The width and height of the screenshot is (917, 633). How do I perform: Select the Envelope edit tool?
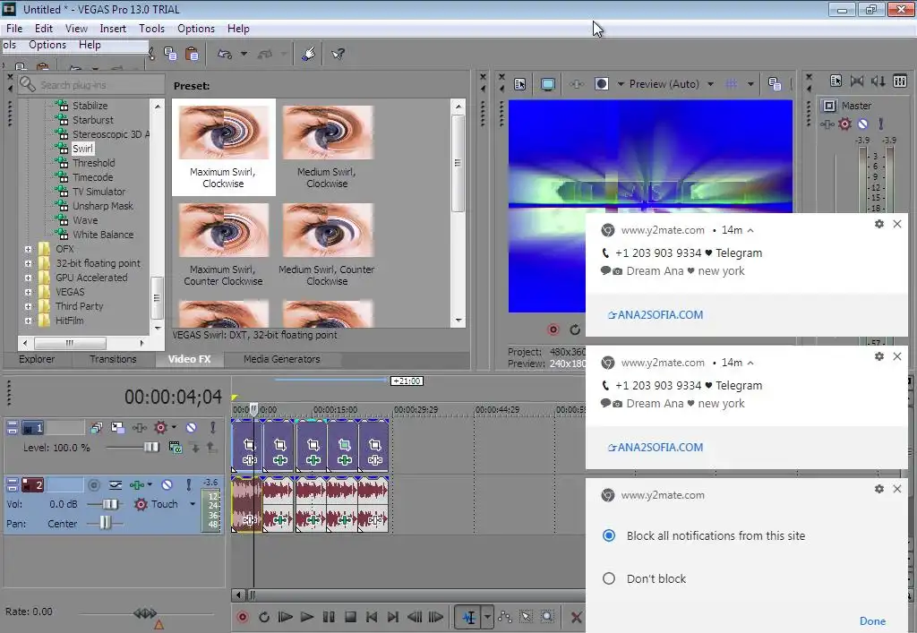click(x=505, y=617)
